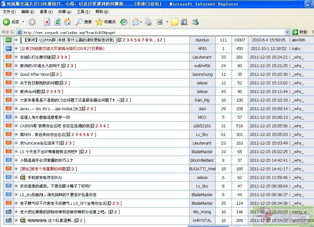The height and width of the screenshot is (227, 314).
Task: Open the Messenger people icon
Action: click(x=195, y=22)
